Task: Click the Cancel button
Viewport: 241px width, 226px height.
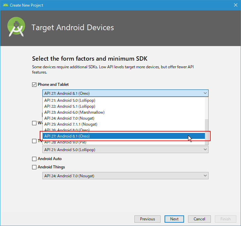Action: [199, 219]
